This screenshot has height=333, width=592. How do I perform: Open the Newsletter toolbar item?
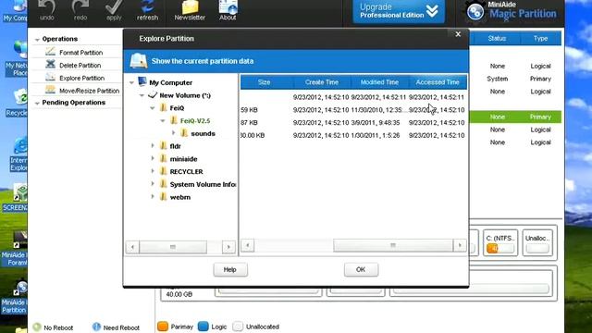(190, 10)
